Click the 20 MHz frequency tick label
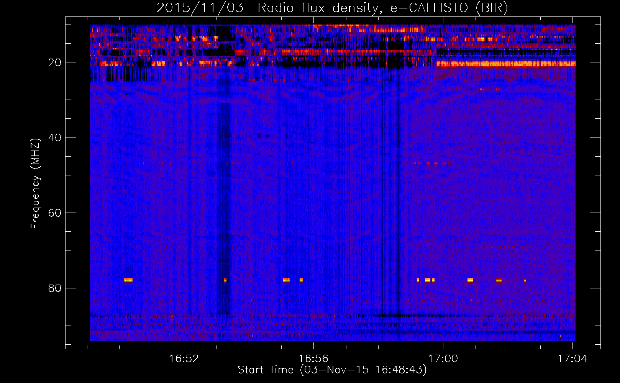Viewport: 620px width, 383px height. click(55, 62)
